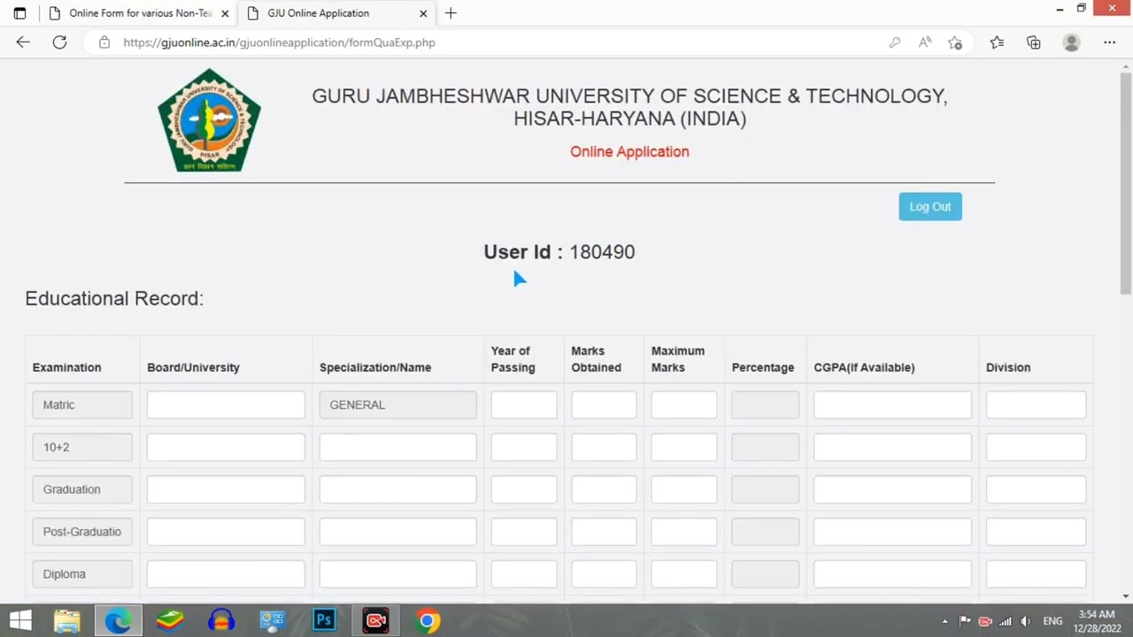Open Photoshop from the taskbar
Image resolution: width=1133 pixels, height=637 pixels.
pos(324,621)
